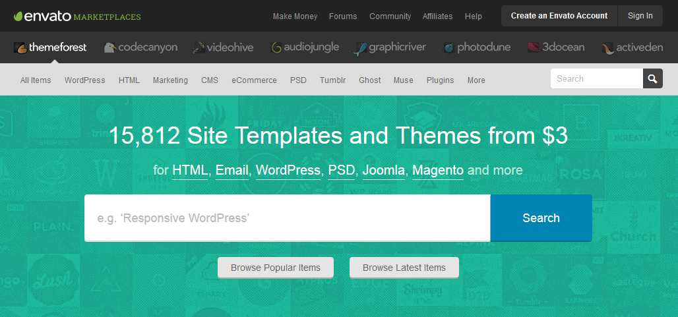Open the GraphicRiver marketplace
This screenshot has width=678, height=317.
(x=390, y=48)
